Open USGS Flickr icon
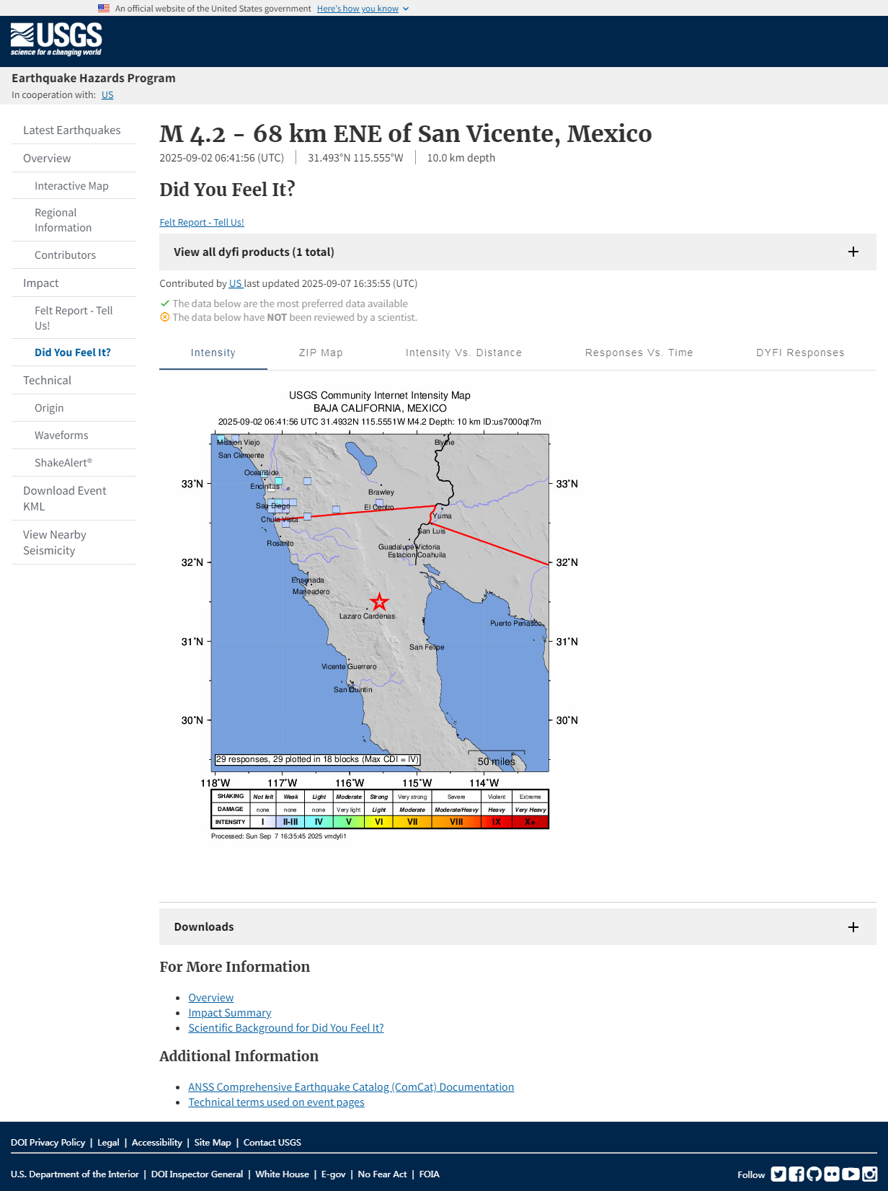Screen dimensions: 888x1191 (832, 1174)
